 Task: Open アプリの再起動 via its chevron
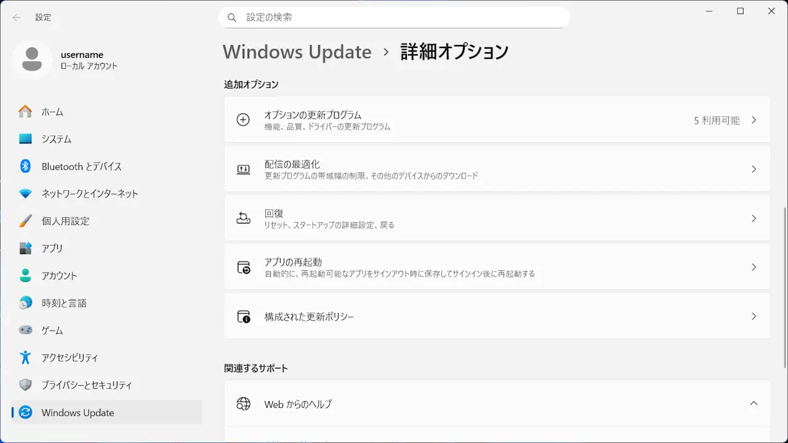pyautogui.click(x=754, y=267)
